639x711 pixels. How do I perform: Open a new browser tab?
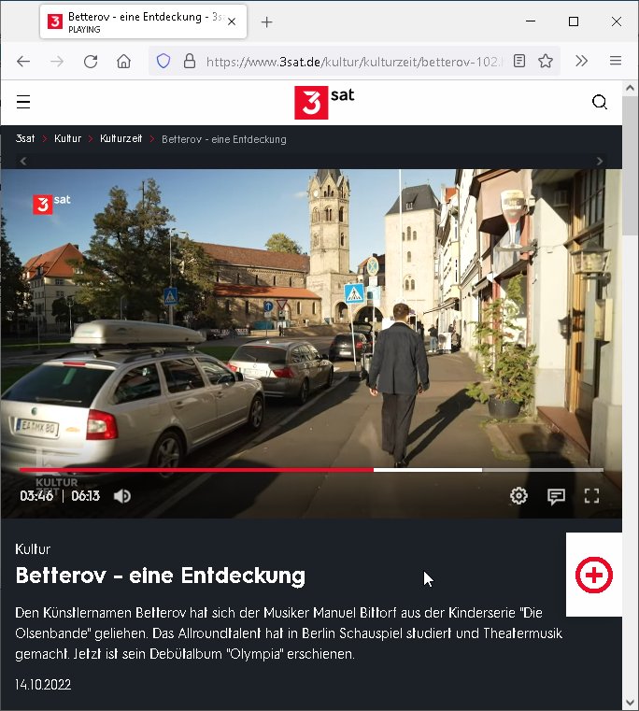coord(267,21)
